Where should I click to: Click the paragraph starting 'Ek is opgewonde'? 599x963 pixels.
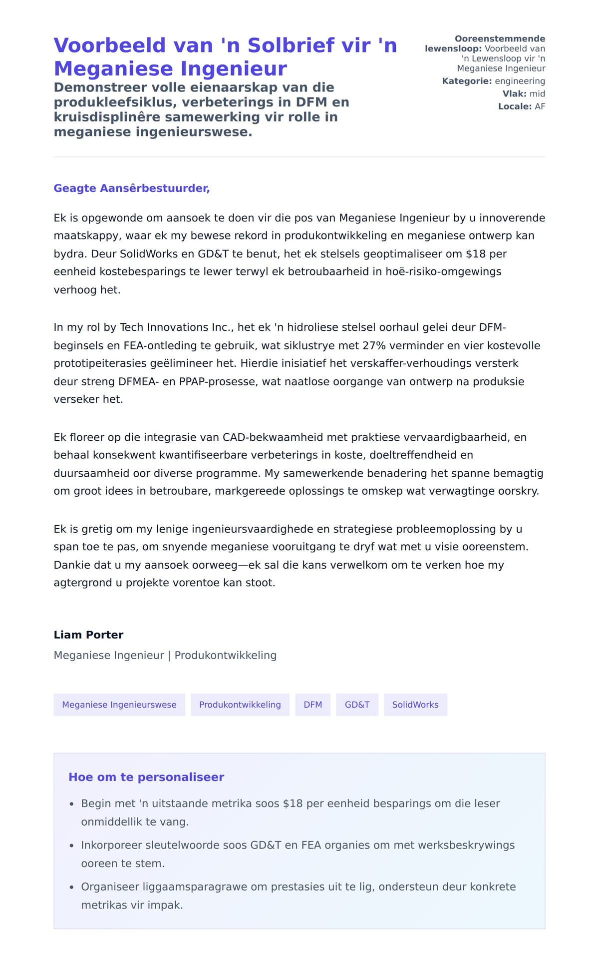pos(299,253)
